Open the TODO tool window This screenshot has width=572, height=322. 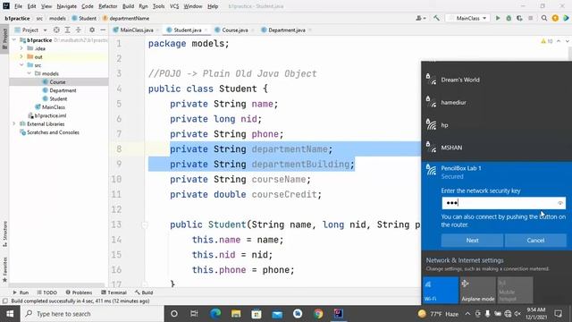47,292
